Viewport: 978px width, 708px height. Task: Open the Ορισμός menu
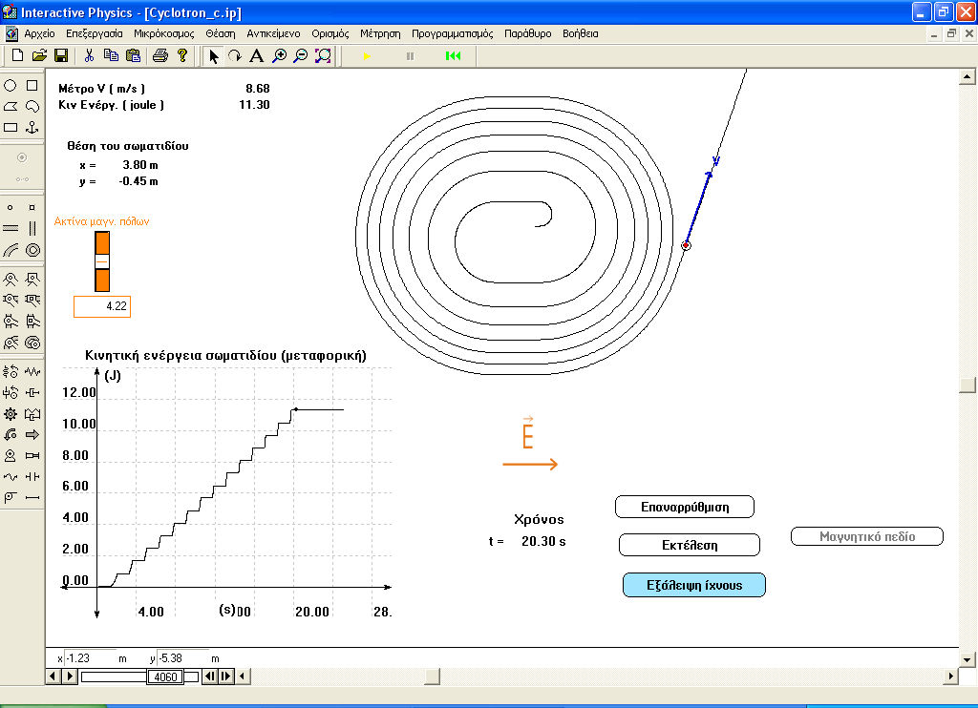[x=330, y=33]
